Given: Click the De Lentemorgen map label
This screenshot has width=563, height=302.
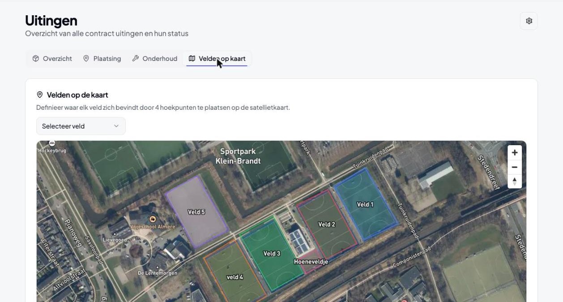Looking at the screenshot, I should coord(158,273).
